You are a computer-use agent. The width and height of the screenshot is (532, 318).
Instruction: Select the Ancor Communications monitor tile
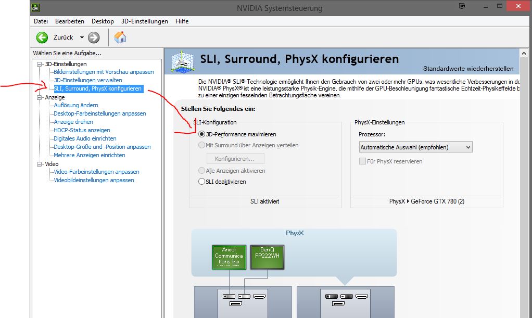coord(229,257)
